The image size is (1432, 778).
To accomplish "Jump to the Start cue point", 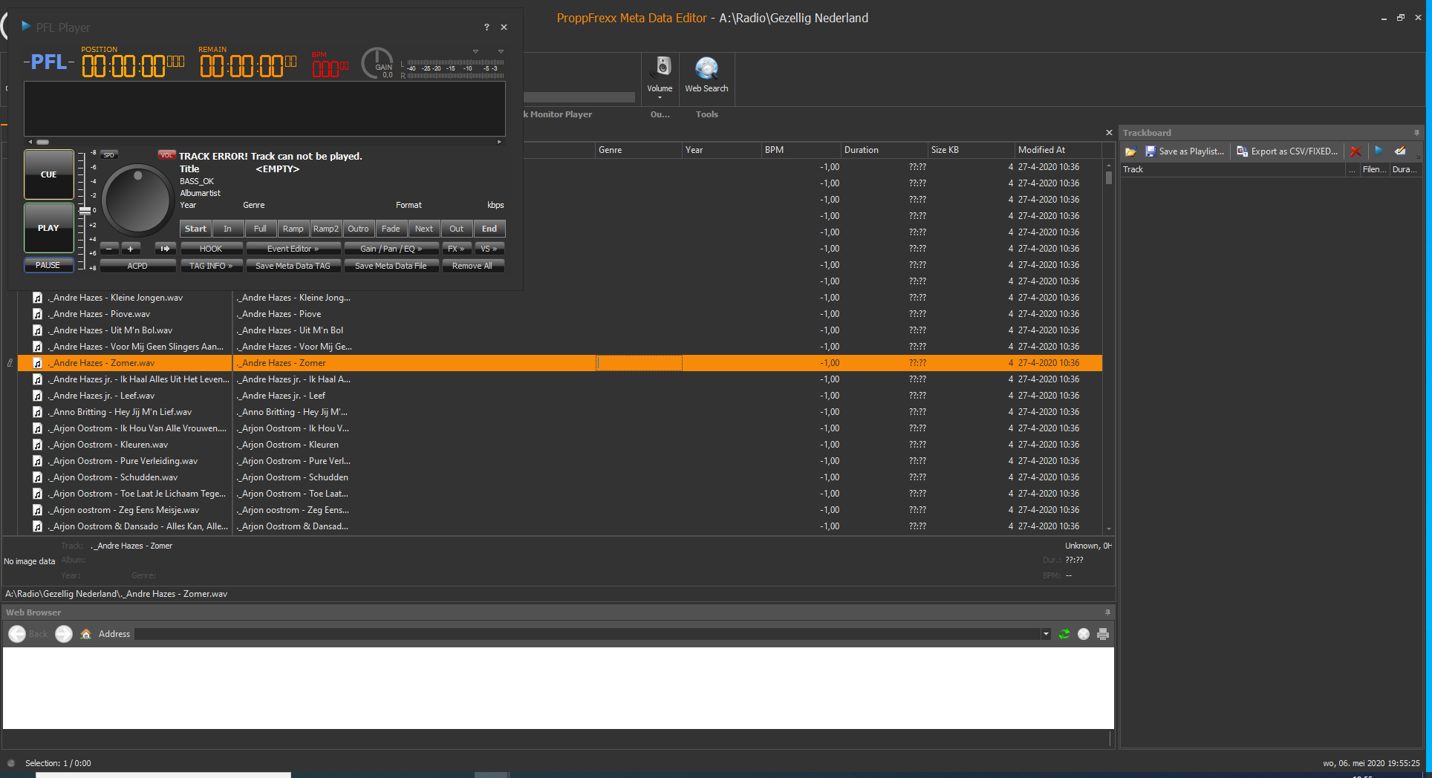I will pos(195,229).
